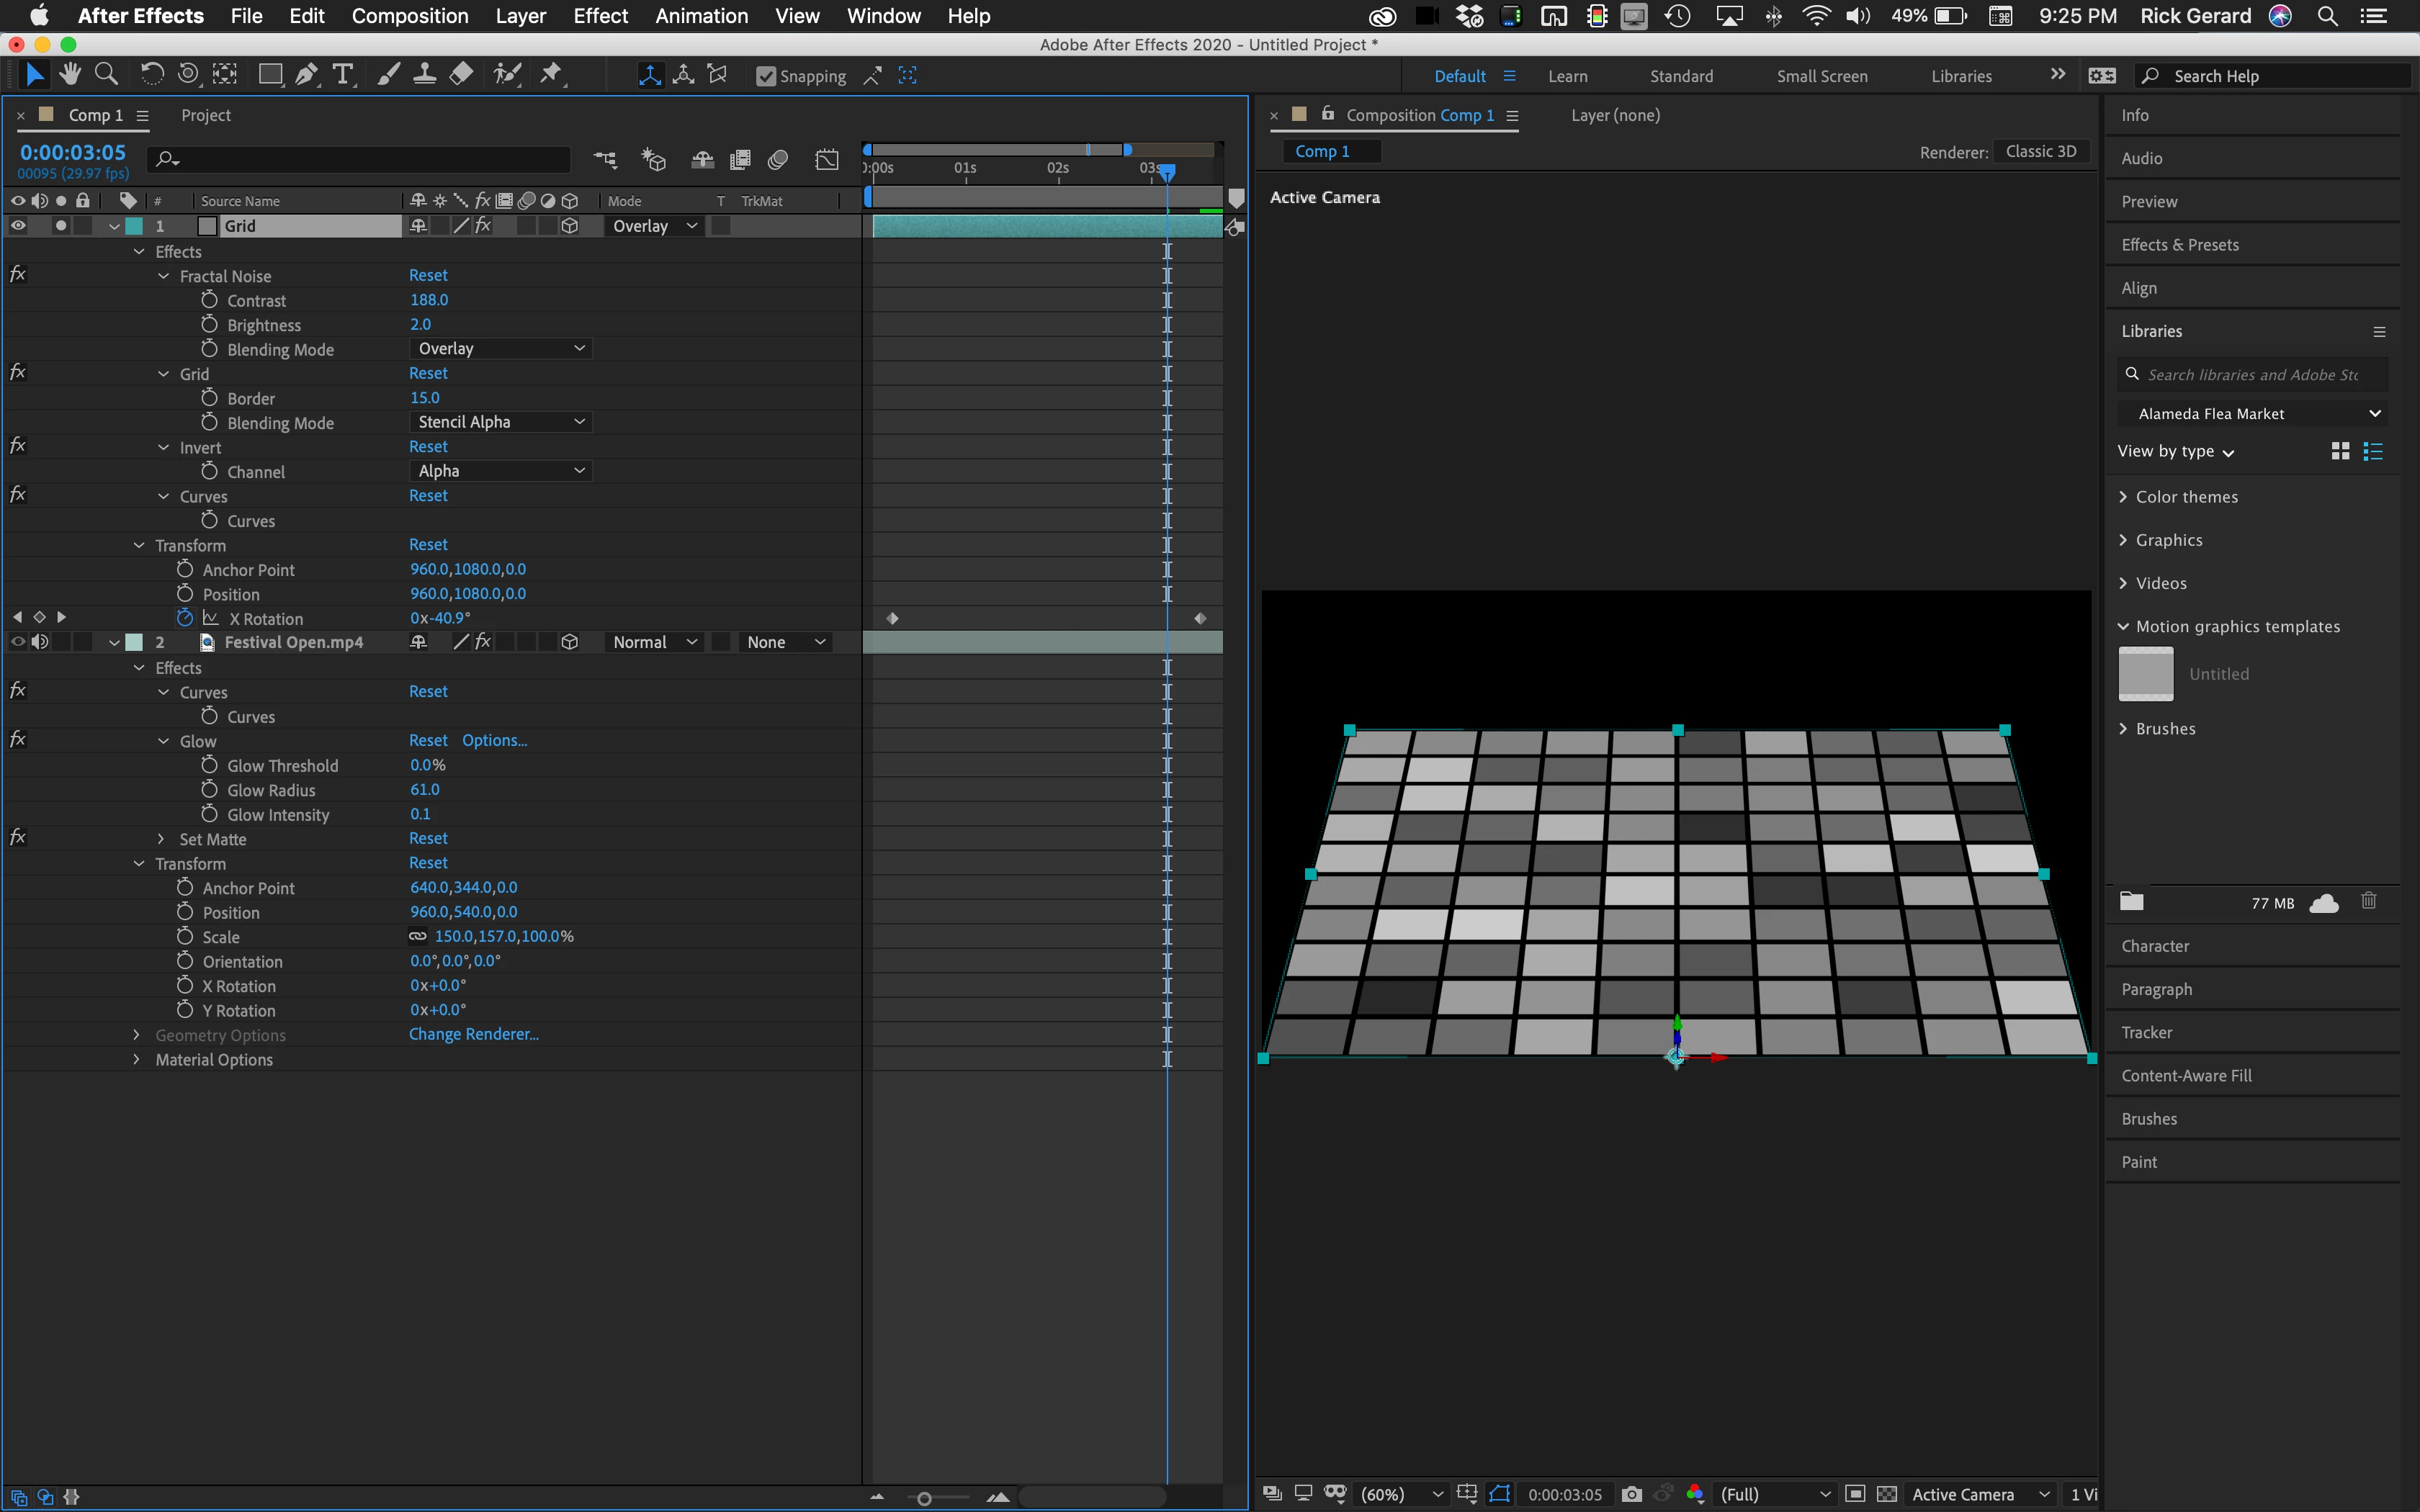Select the Hand tool
2420x1512 pixels.
[x=70, y=75]
